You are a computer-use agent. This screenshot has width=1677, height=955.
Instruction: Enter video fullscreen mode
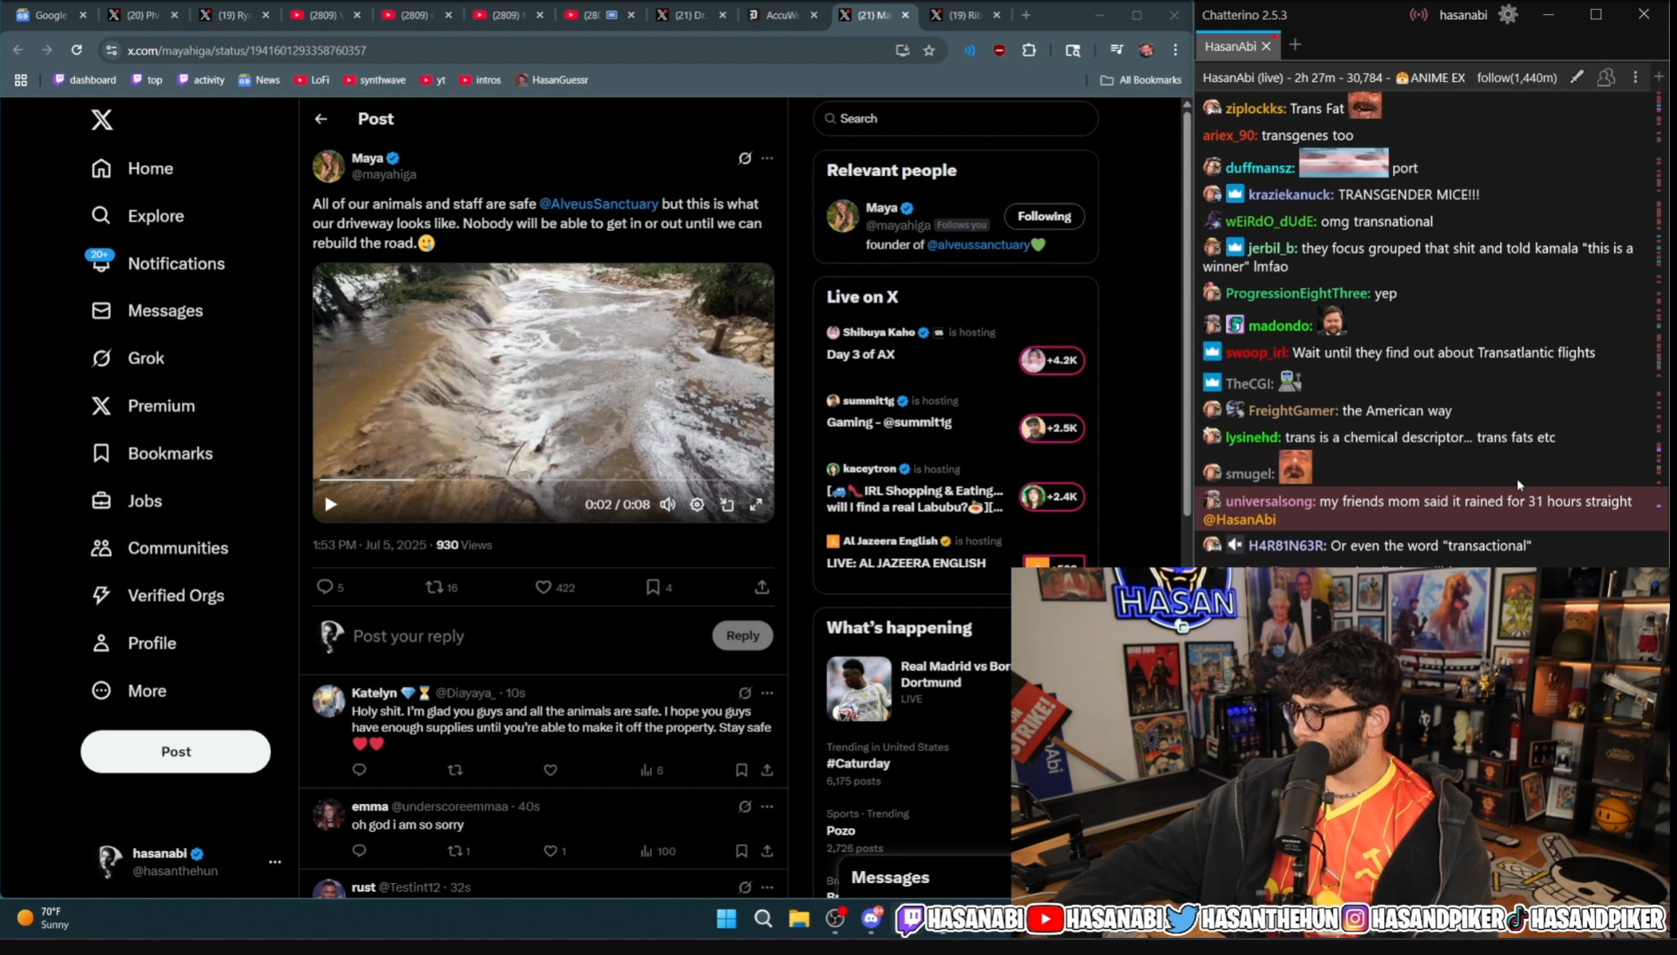point(756,504)
